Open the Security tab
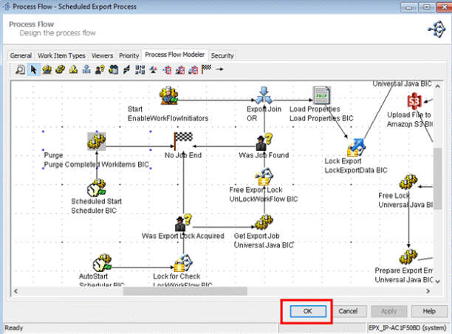Viewport: 452px width, 334px height. coord(222,55)
